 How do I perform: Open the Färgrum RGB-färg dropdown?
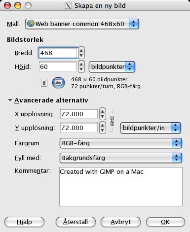(121, 143)
